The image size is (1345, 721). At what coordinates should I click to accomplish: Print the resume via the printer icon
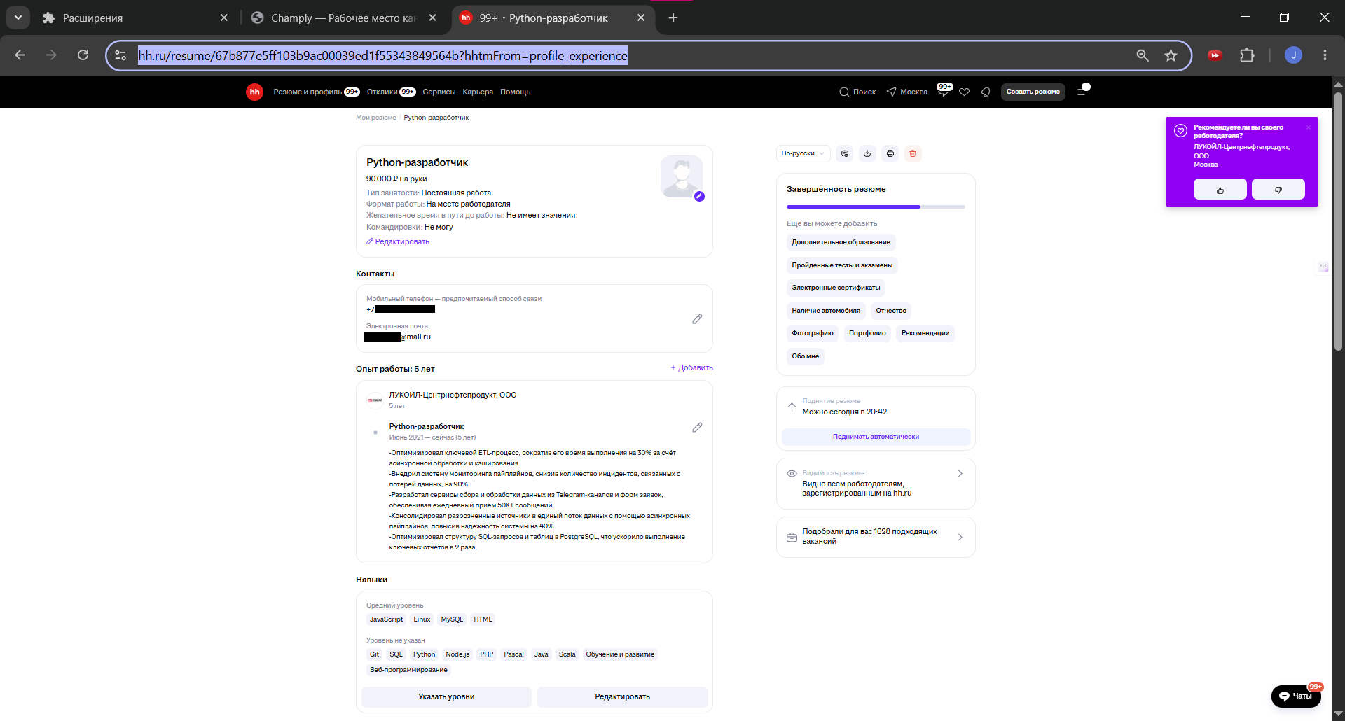[x=890, y=153]
